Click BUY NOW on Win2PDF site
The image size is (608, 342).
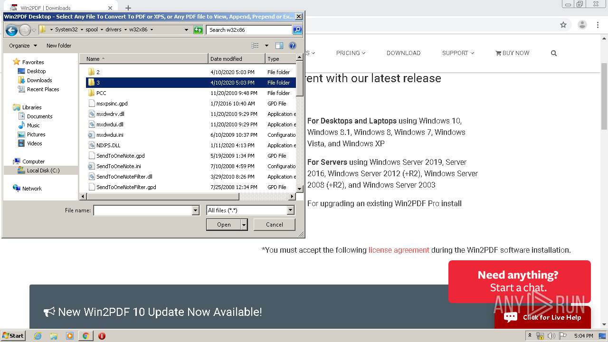[512, 53]
